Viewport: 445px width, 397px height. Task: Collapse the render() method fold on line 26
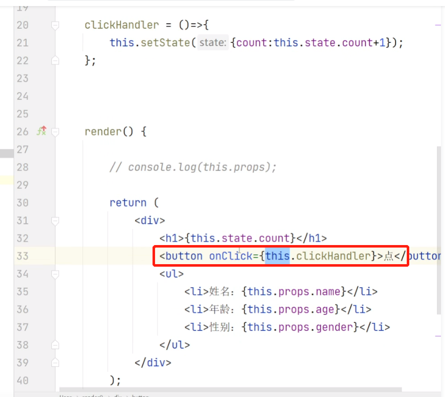tap(55, 132)
